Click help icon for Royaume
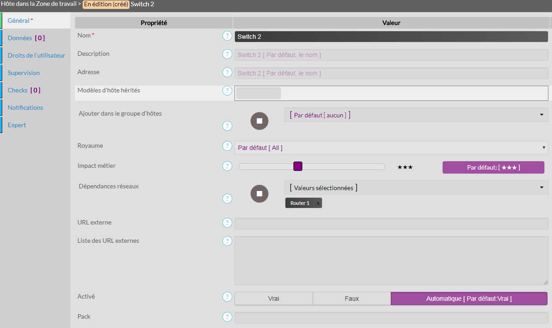This screenshot has width=552, height=328. point(227,146)
